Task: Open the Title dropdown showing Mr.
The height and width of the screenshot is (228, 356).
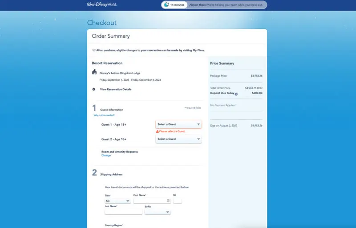Action: tap(117, 201)
